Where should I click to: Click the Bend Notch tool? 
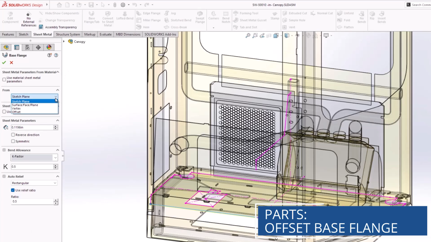(226, 17)
